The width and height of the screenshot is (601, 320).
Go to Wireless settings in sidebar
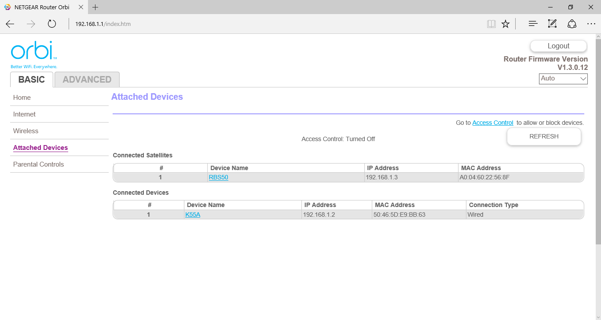pyautogui.click(x=26, y=131)
